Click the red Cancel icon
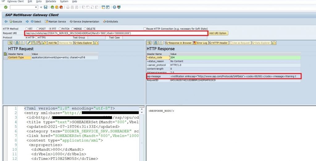 [x=61, y=7]
